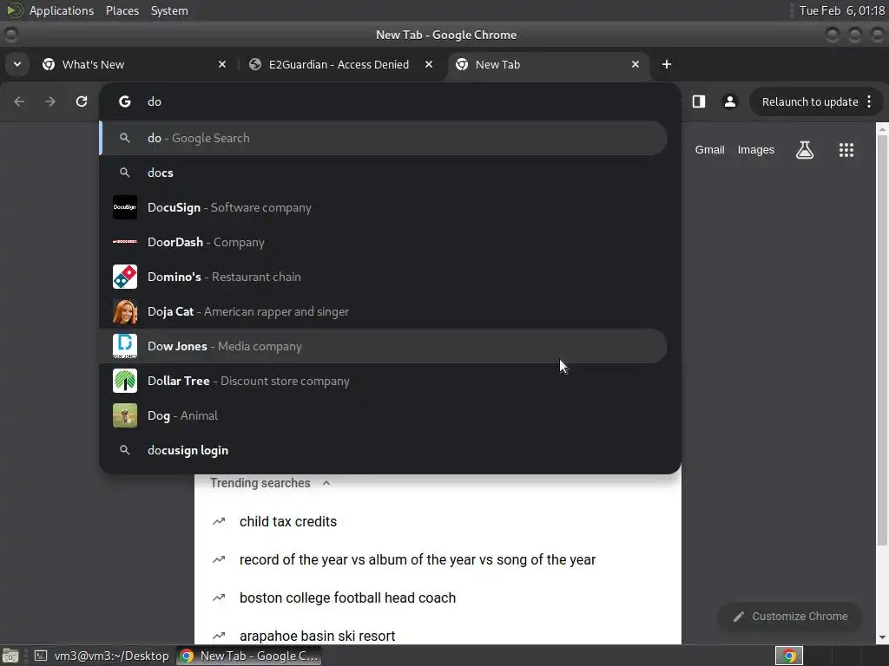Switch to E2Guardian - Access Denied tab

pos(340,64)
